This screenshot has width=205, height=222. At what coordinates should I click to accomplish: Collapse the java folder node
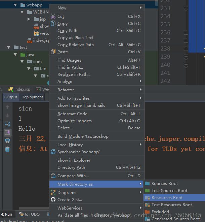point(15,55)
